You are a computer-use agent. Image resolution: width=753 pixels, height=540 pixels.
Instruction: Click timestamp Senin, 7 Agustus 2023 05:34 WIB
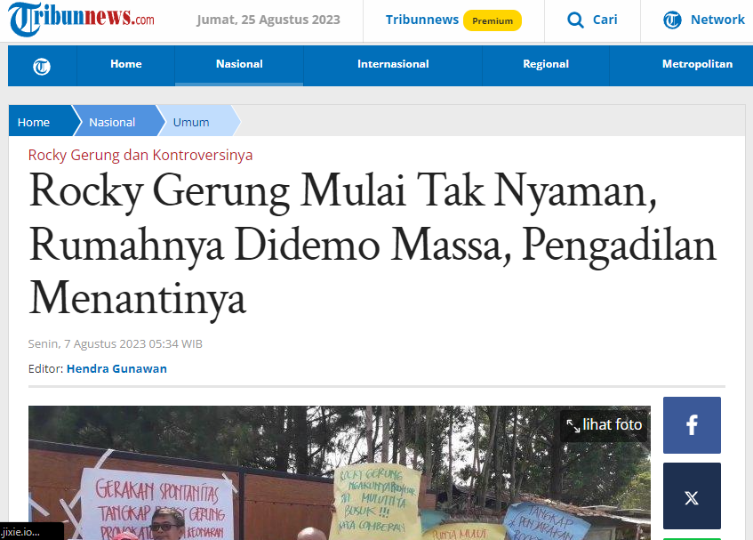coord(116,344)
